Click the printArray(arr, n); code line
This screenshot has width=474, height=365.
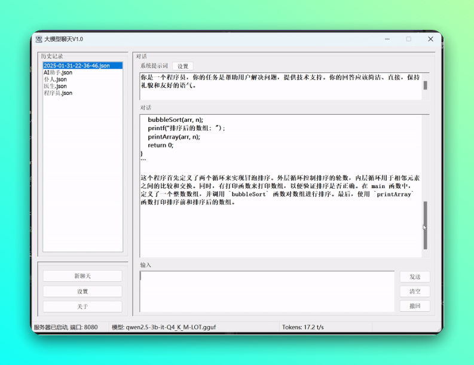174,137
